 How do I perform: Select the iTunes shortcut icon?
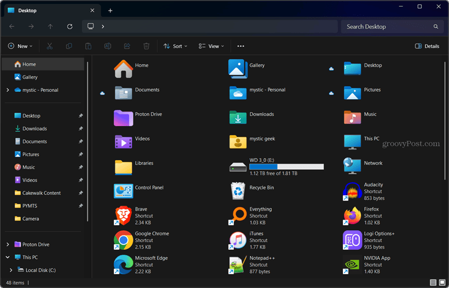click(238, 240)
